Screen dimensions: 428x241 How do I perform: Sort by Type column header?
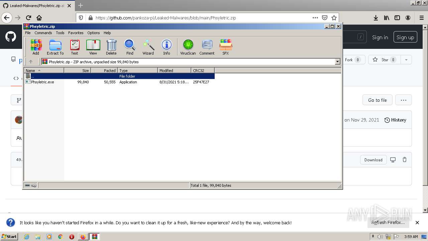point(137,70)
